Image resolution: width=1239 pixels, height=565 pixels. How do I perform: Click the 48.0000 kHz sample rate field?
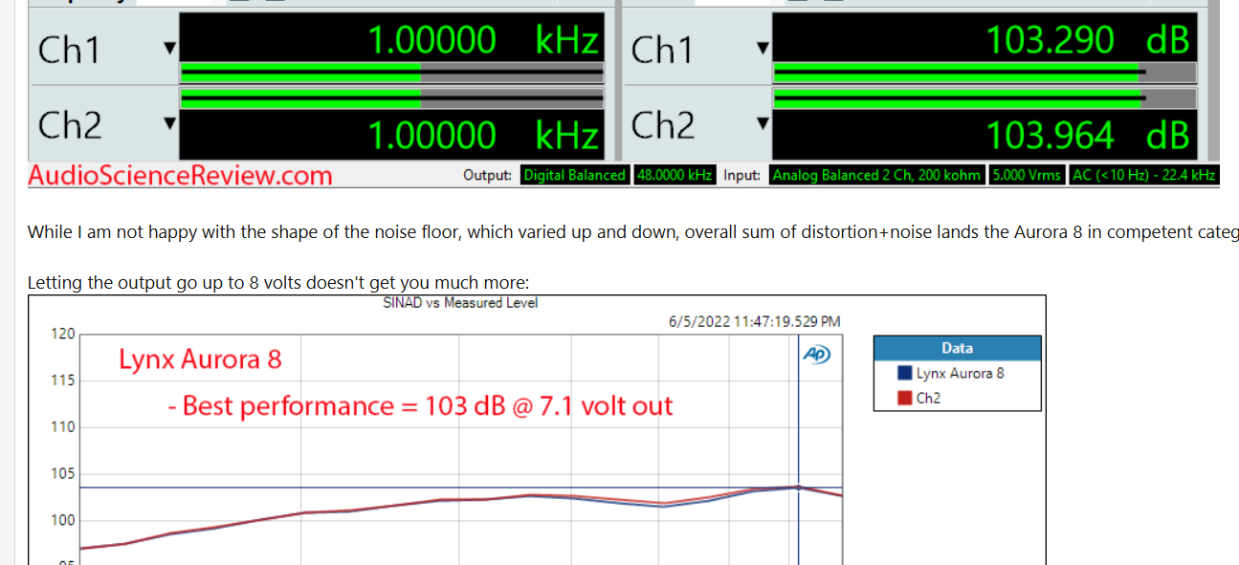point(674,176)
